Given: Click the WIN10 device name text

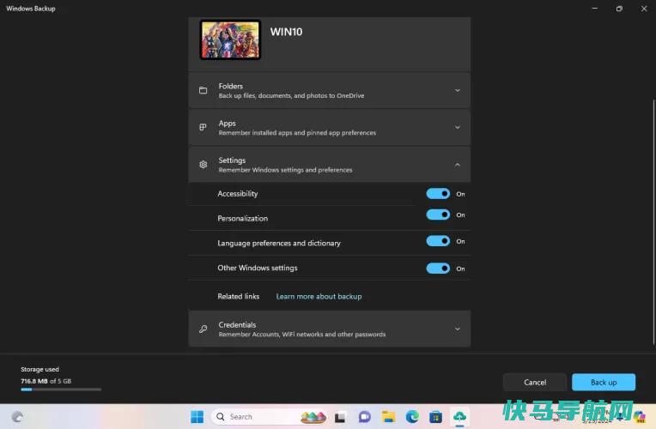Looking at the screenshot, I should click(286, 32).
